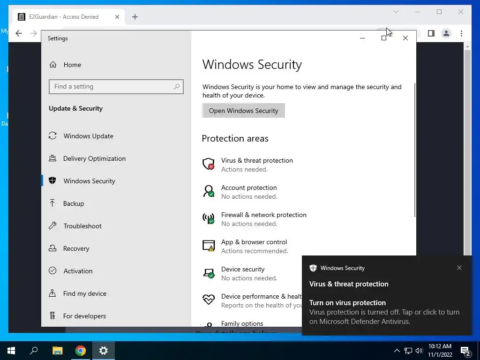Screen dimensions: 480x360
Task: Open Backup settings page
Action: 74,203
